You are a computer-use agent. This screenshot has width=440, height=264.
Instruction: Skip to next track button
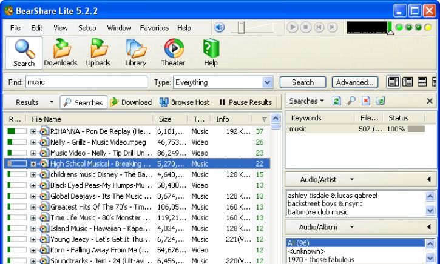coord(332,27)
